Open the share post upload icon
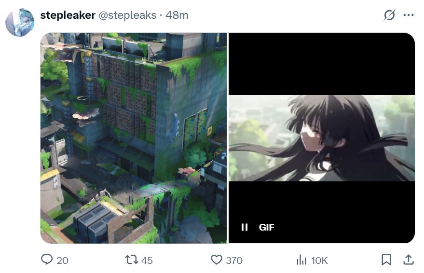The image size is (424, 273). (409, 260)
